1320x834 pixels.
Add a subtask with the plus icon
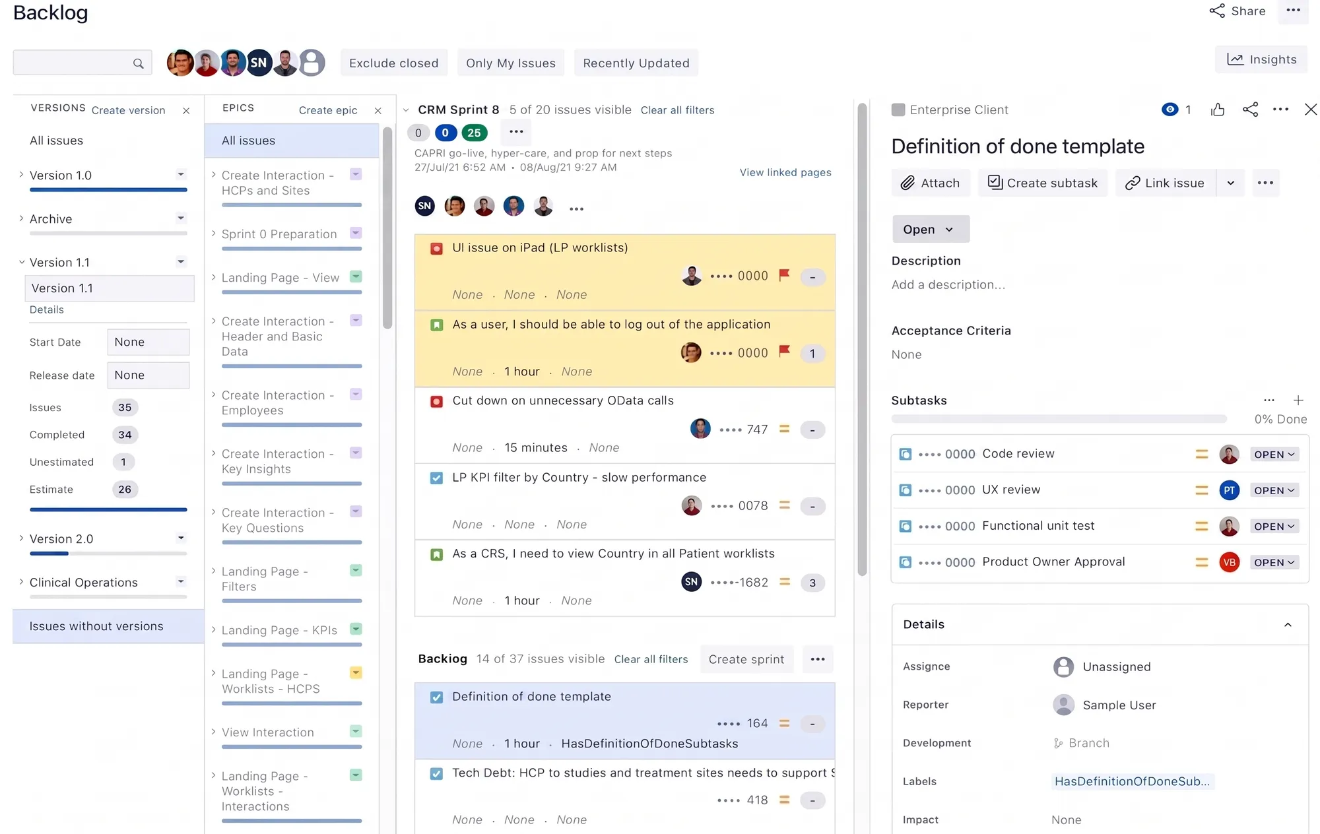pyautogui.click(x=1298, y=400)
